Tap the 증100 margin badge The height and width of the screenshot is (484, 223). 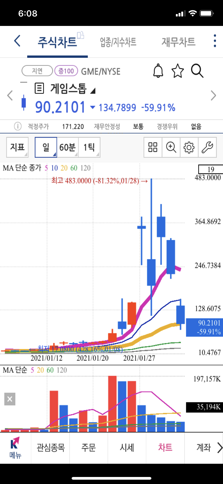coord(66,71)
